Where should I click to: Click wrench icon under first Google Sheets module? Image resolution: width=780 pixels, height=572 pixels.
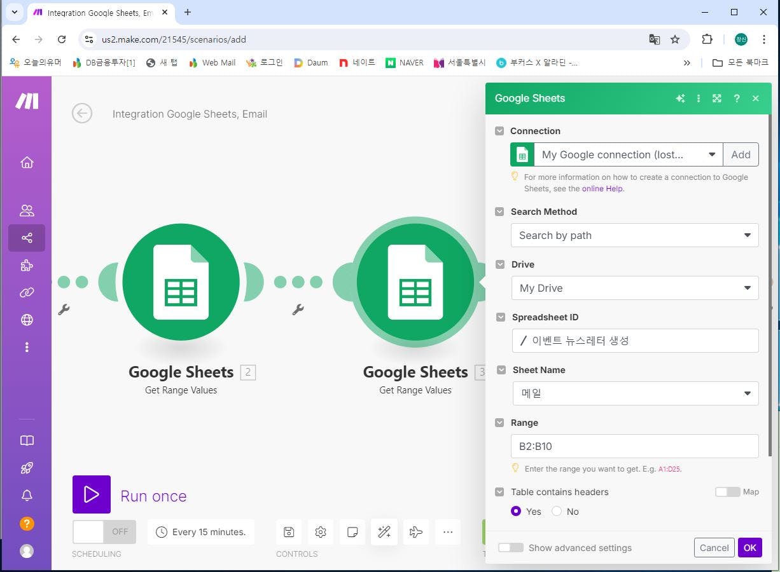pyautogui.click(x=64, y=310)
